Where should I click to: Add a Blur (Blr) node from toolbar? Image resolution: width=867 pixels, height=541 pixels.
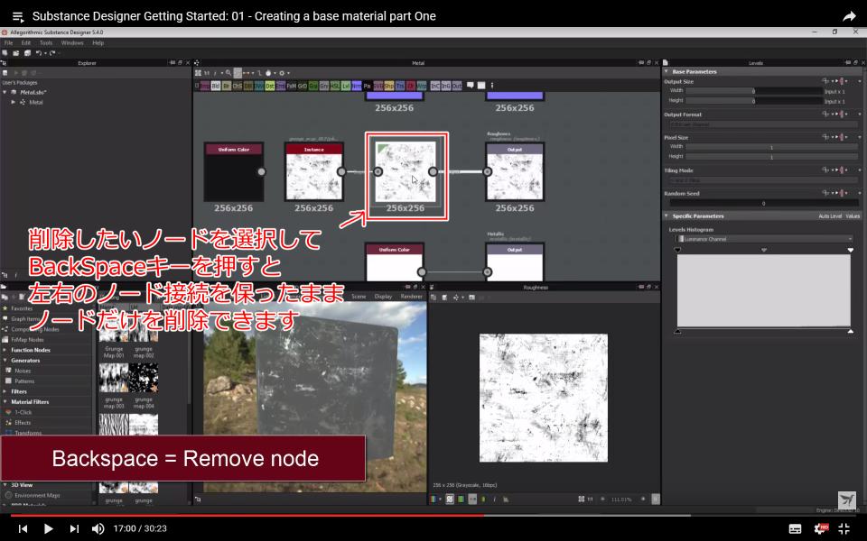coord(227,86)
